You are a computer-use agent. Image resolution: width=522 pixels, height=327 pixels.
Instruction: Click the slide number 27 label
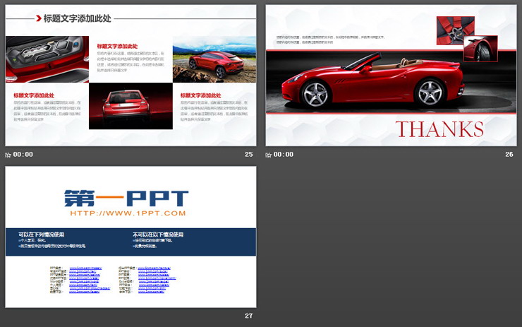248,315
